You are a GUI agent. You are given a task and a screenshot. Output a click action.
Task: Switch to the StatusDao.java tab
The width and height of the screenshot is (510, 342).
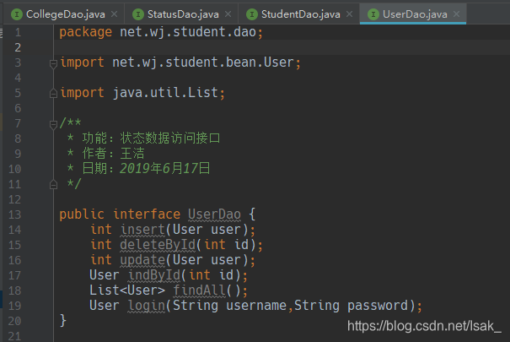point(182,14)
